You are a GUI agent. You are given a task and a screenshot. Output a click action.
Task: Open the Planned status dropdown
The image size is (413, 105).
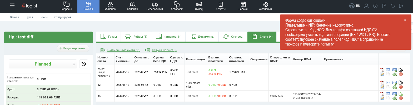(x=43, y=64)
